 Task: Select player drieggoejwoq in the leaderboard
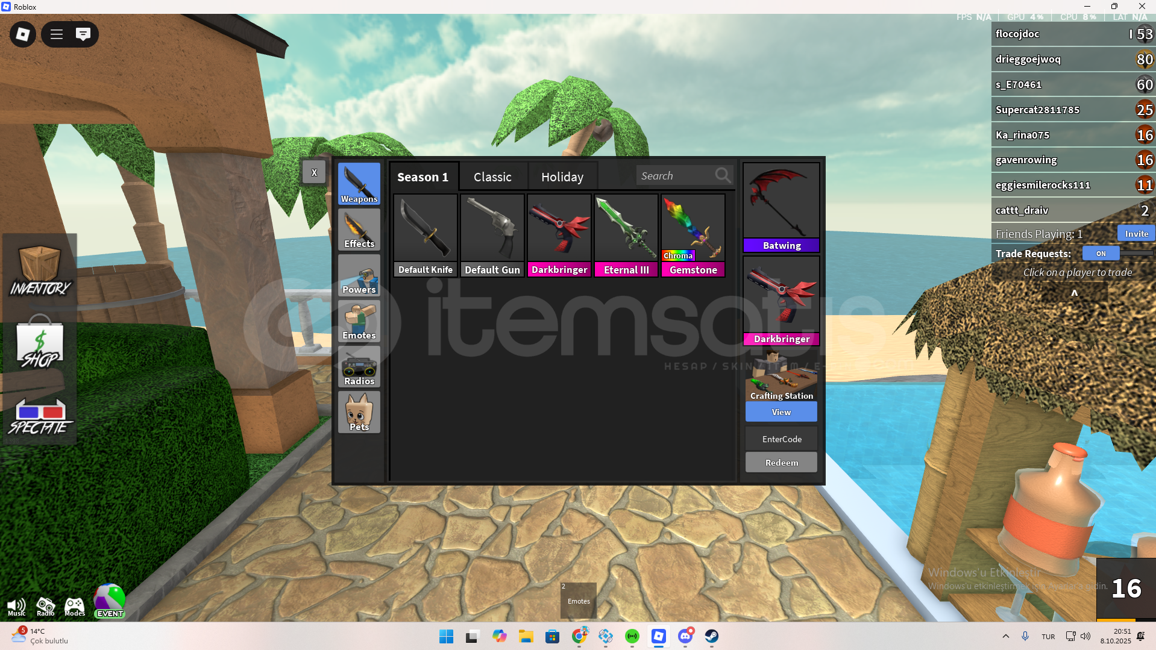pos(1073,59)
